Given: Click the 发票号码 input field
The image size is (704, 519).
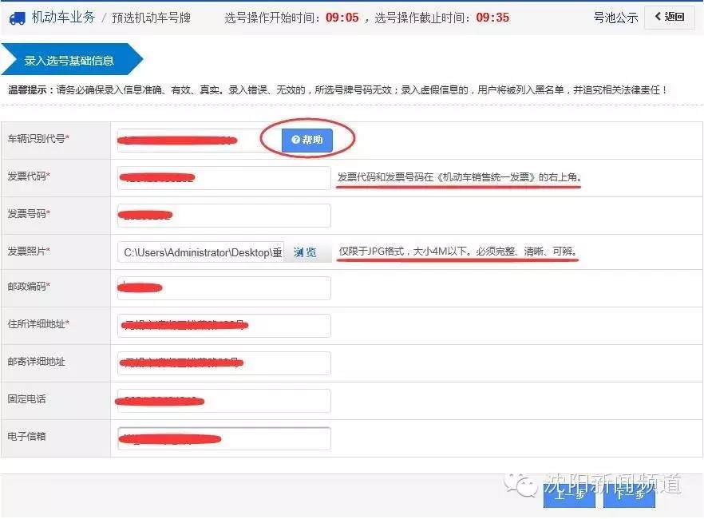Looking at the screenshot, I should [223, 214].
